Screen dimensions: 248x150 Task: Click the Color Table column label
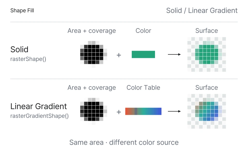[143, 87]
